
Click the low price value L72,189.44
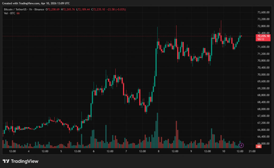[83, 9]
